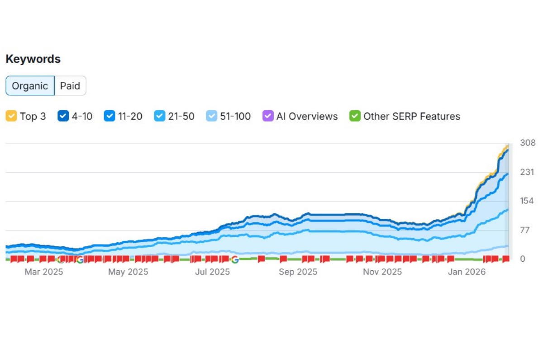Uncheck the AI Overviews checkbox
This screenshot has height=339, width=543.
(268, 116)
